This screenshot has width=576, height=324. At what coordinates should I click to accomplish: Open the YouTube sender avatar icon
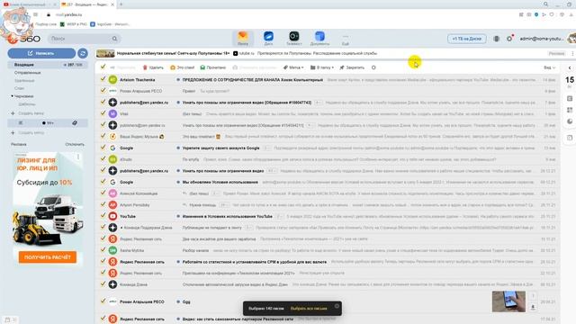112,216
